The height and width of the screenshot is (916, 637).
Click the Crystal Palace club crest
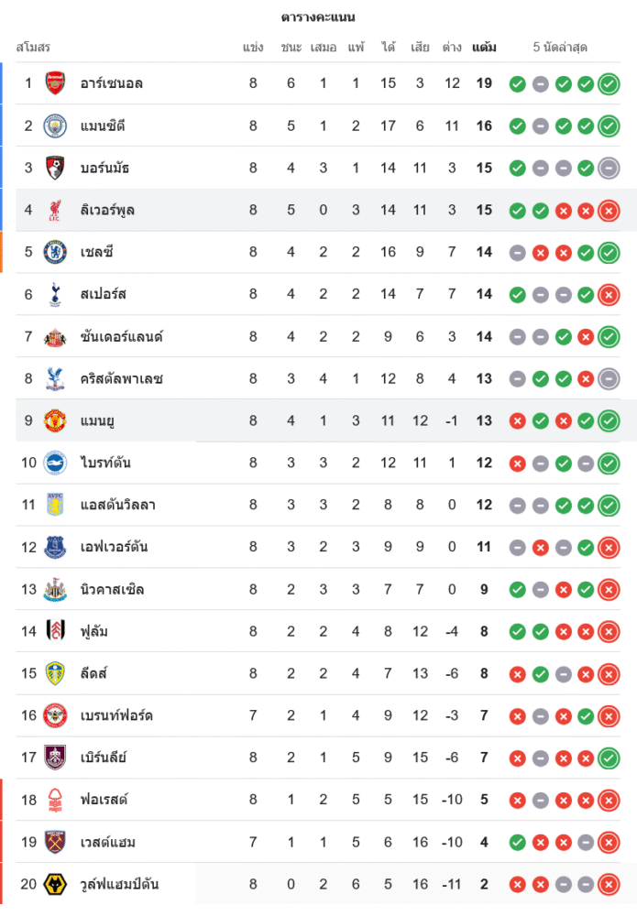55,378
